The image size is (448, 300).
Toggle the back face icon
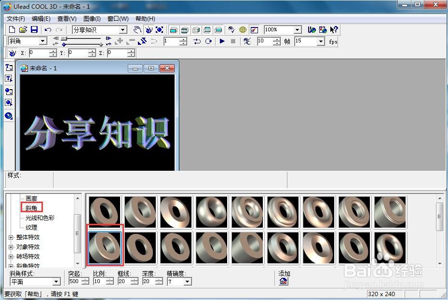(218, 30)
